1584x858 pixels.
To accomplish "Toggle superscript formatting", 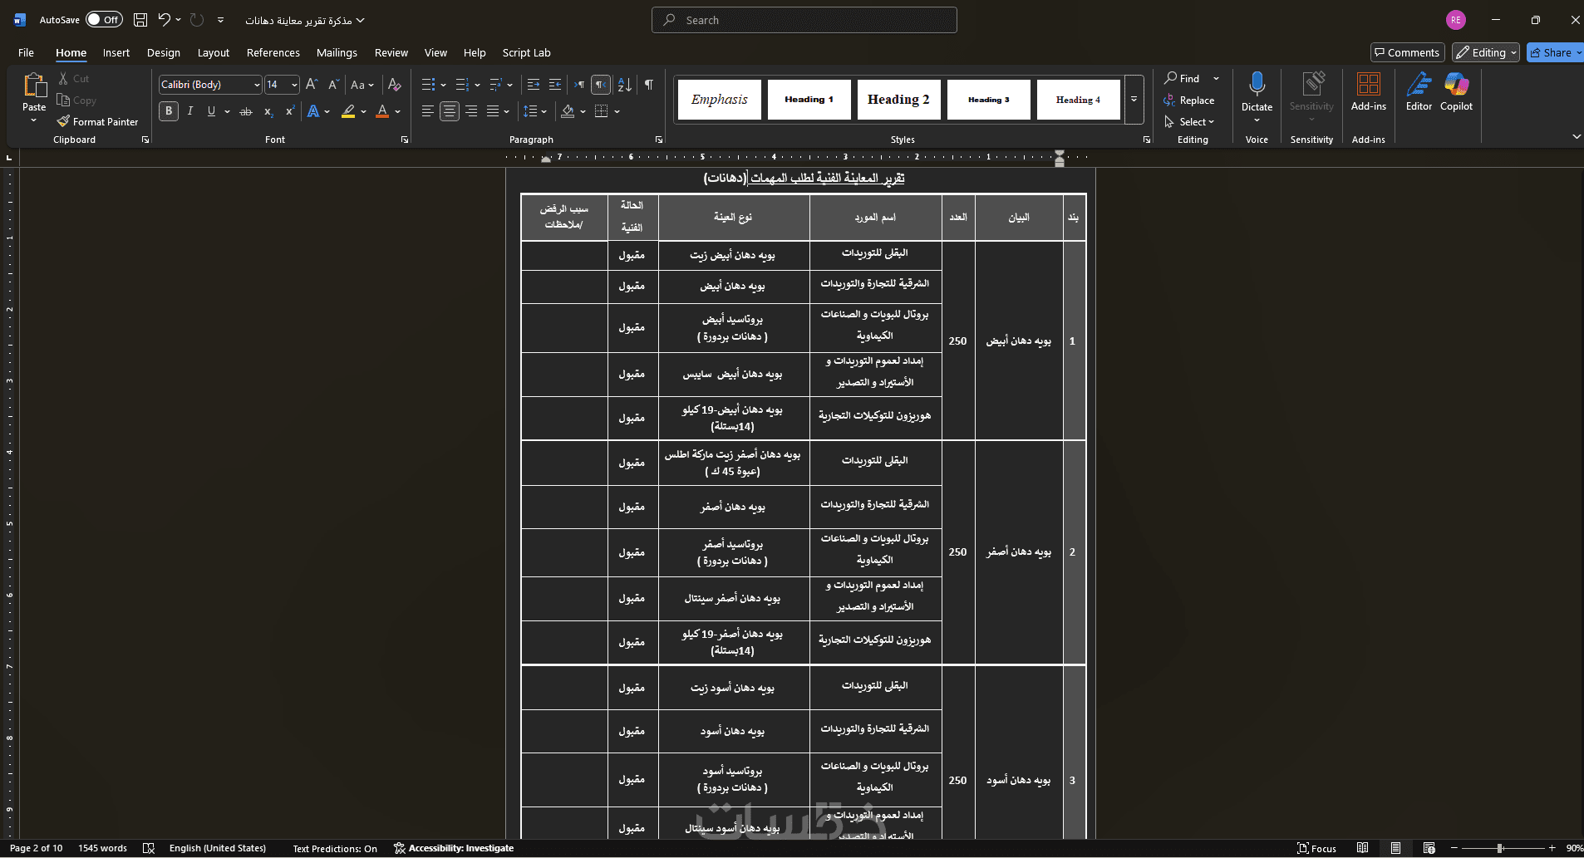I will pyautogui.click(x=290, y=111).
